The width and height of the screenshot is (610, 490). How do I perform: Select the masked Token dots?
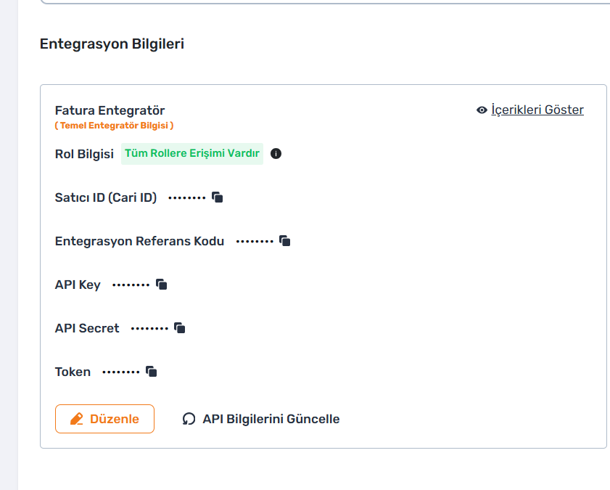[121, 372]
